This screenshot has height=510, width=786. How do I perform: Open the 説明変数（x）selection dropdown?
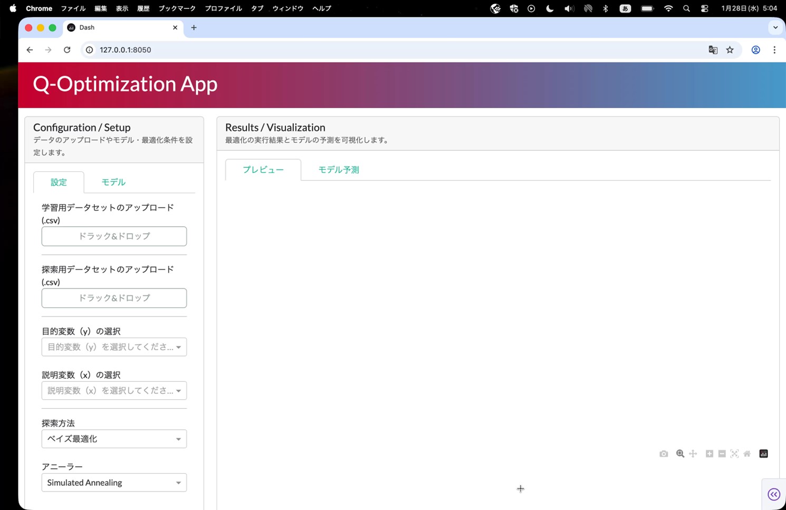[x=114, y=391]
